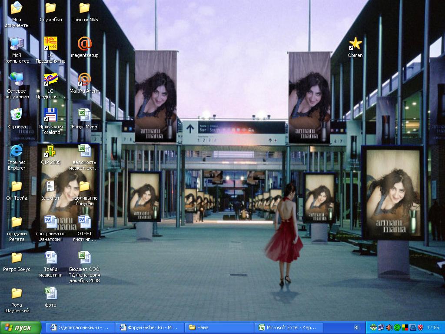
Task: Select the блокнот text file icon
Action: pos(50,186)
